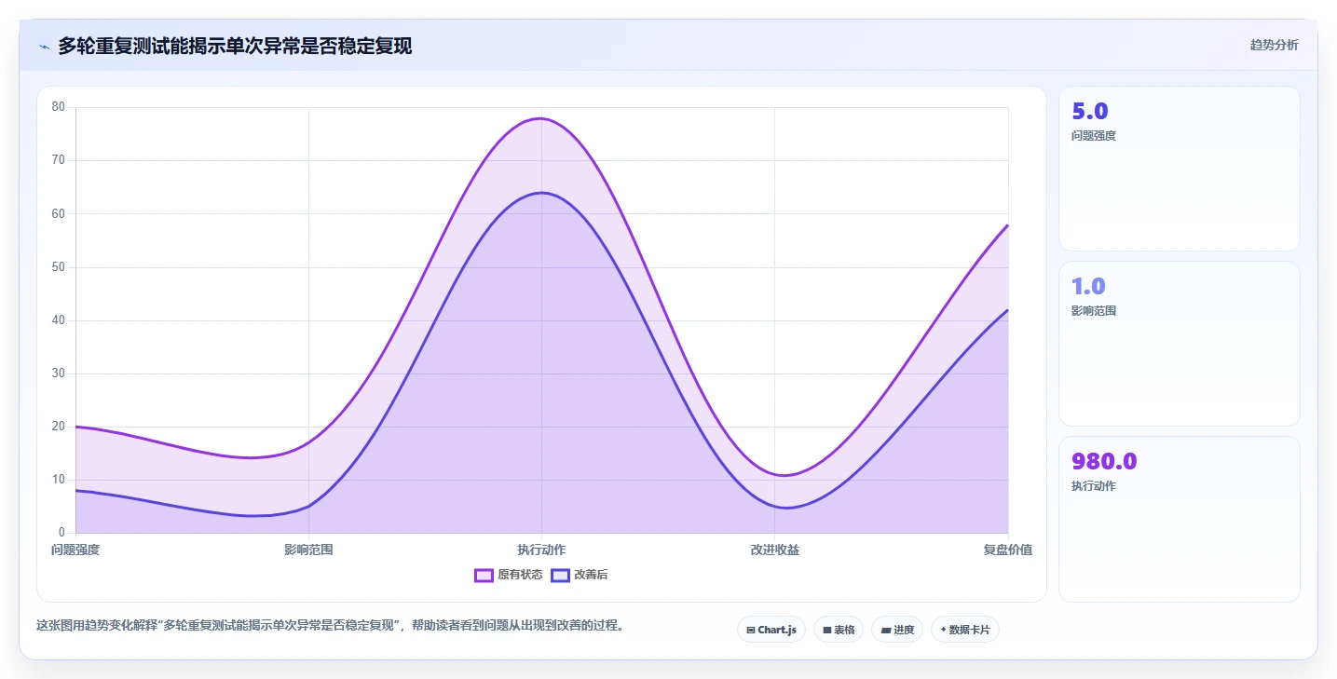Image resolution: width=1337 pixels, height=679 pixels.
Task: Open the 影响范围 metric card
Action: [x=1179, y=344]
